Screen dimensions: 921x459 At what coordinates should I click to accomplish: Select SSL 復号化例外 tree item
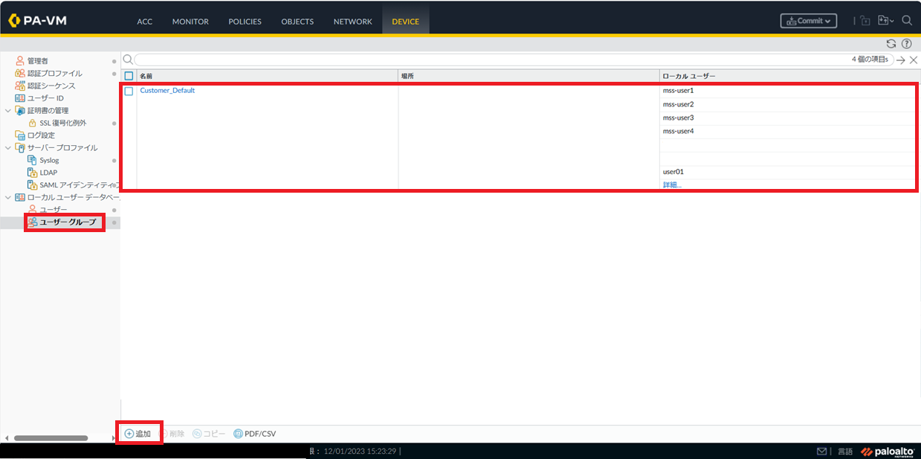(62, 123)
